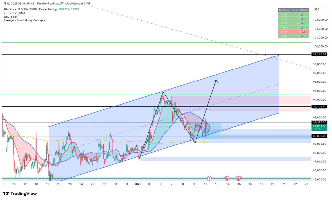Image resolution: width=332 pixels, height=200 pixels.
Task: Click the 99,143.51 price label
Action: [319, 54]
